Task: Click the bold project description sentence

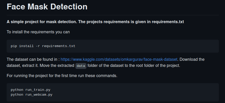Action: [95, 22]
